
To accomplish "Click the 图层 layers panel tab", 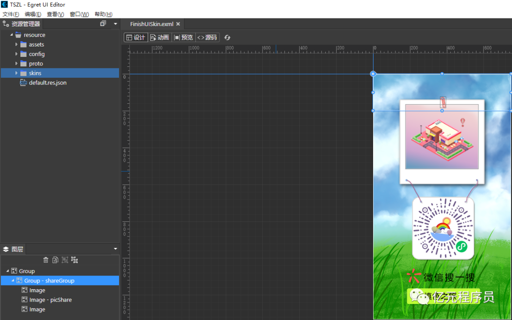I will (13, 249).
